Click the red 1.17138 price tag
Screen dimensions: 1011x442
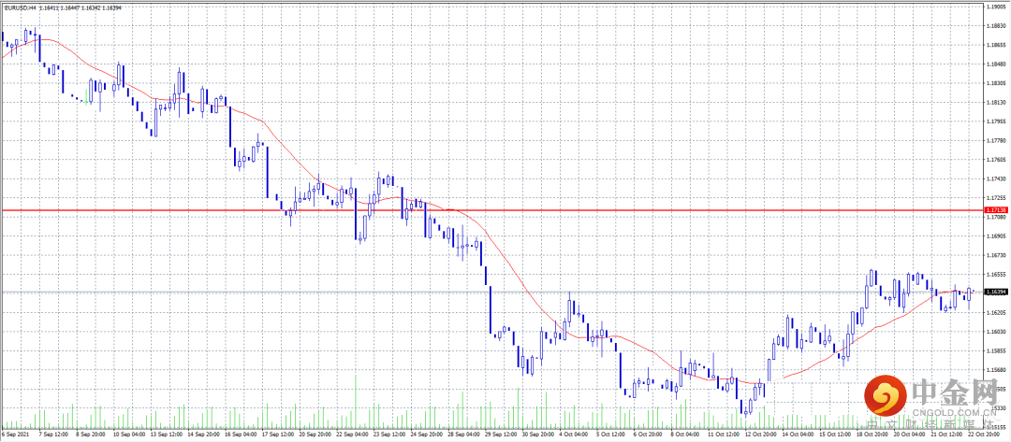pyautogui.click(x=995, y=210)
